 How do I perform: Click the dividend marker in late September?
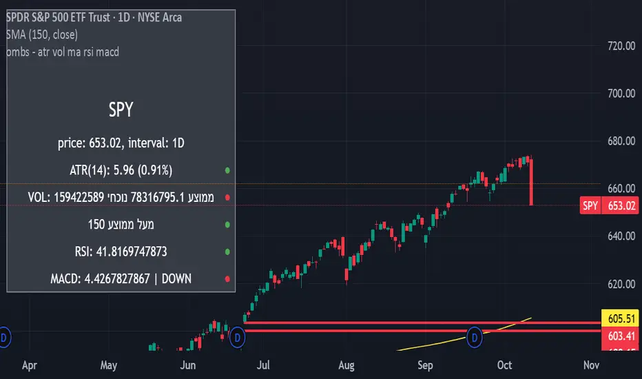pos(475,338)
